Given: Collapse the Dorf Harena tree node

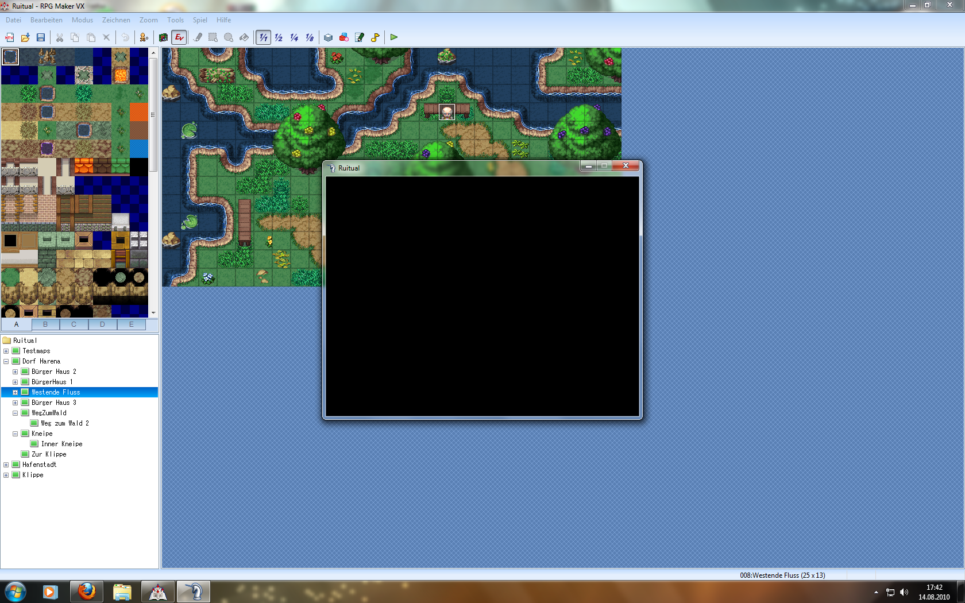Looking at the screenshot, I should pyautogui.click(x=6, y=361).
